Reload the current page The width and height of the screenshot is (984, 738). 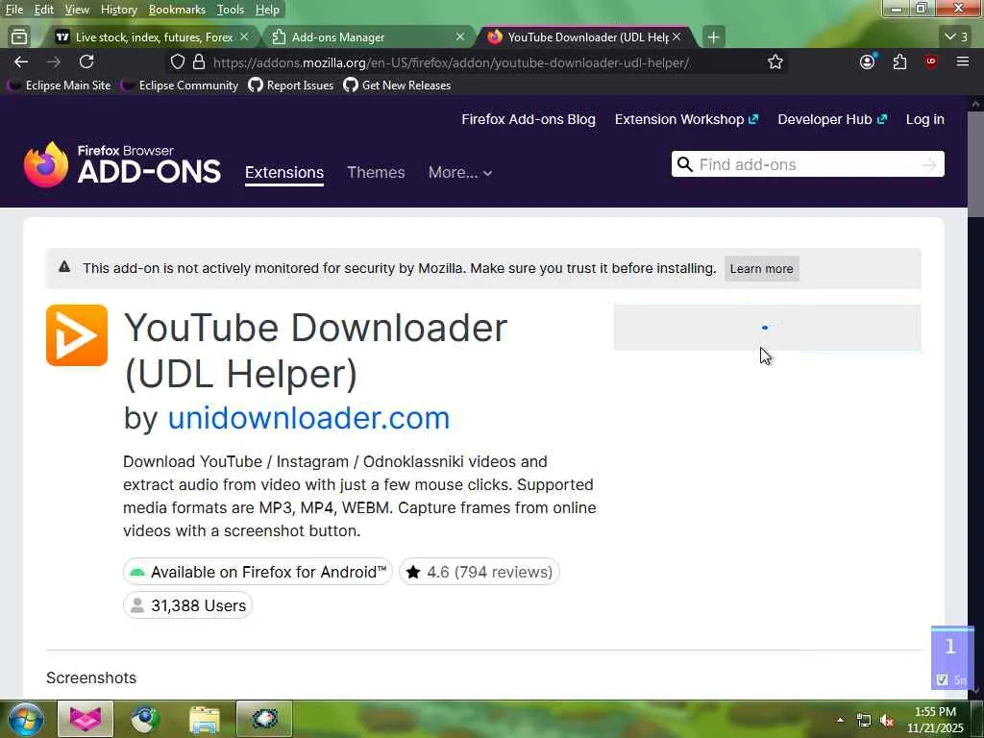[86, 61]
